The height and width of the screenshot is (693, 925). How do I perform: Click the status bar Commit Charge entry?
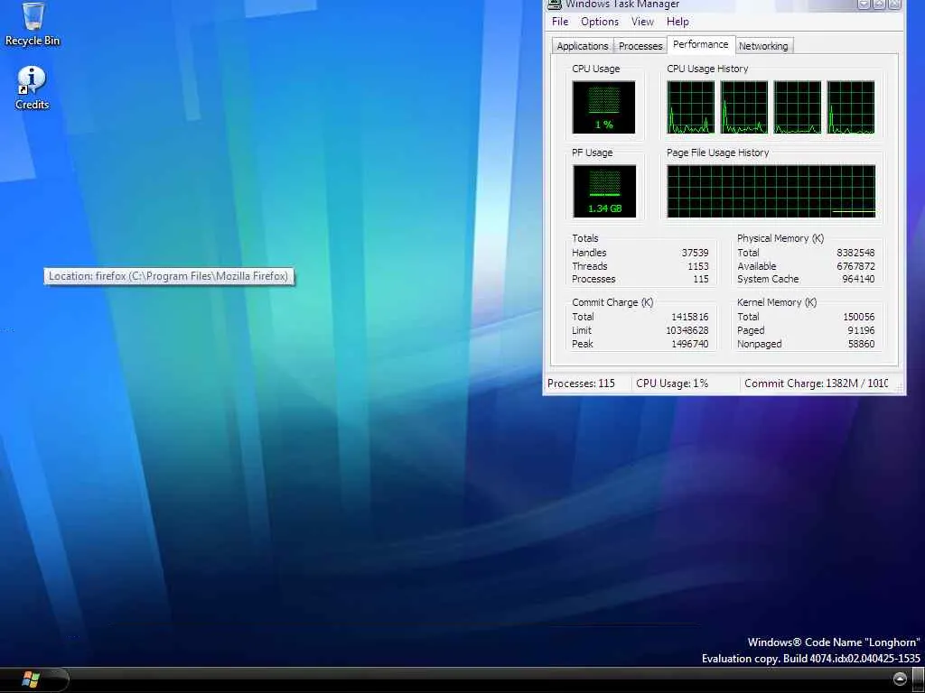coord(816,383)
